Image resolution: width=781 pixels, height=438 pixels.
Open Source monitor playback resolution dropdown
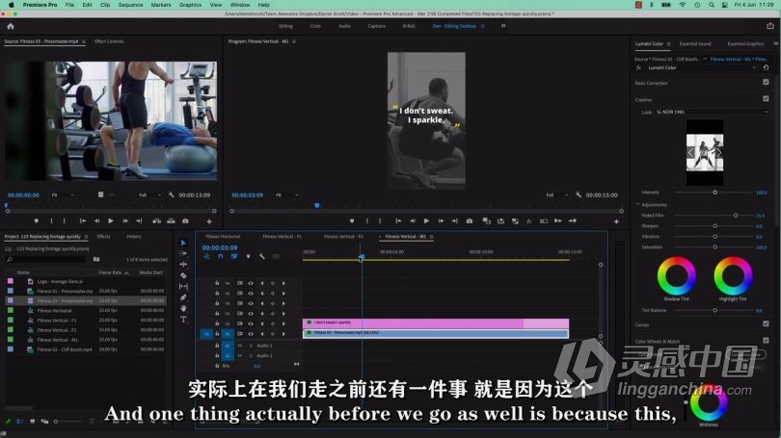point(149,194)
